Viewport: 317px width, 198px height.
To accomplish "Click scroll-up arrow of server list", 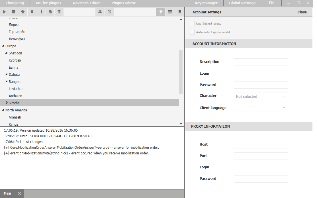I will [181, 19].
